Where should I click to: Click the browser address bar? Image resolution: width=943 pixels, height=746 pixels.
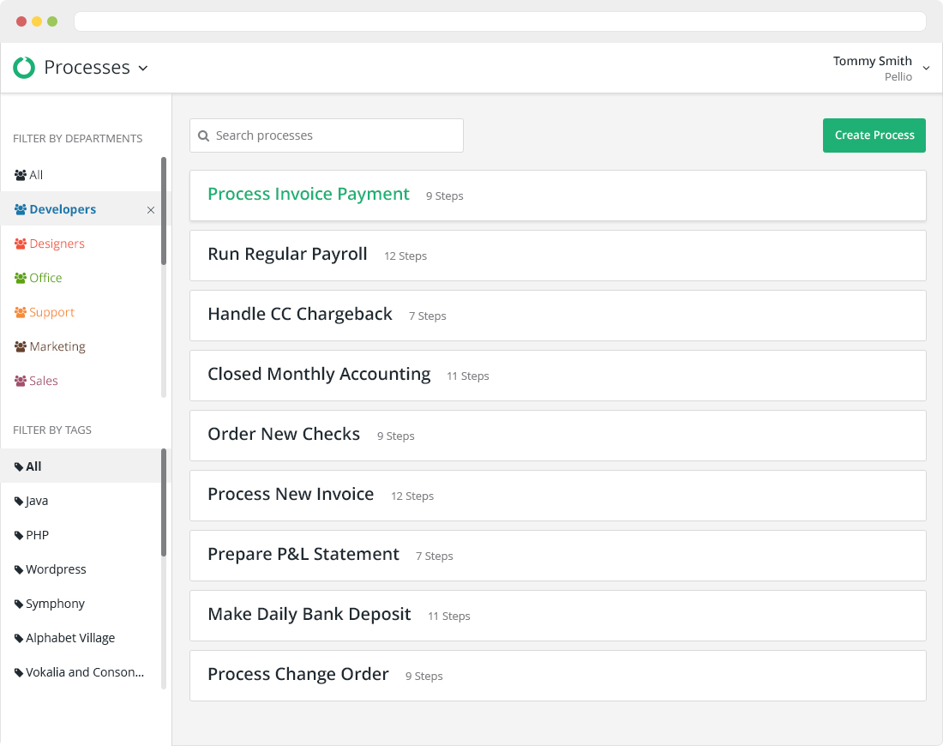click(500, 21)
